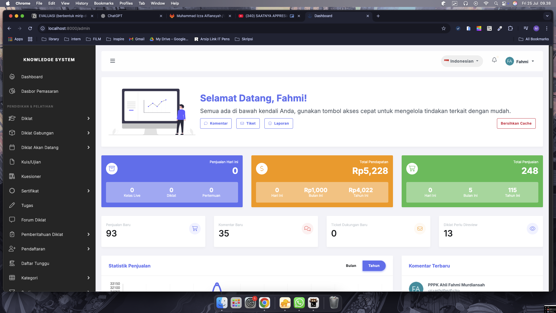Click the hamburger menu icon
This screenshot has width=556, height=313.
tap(113, 61)
